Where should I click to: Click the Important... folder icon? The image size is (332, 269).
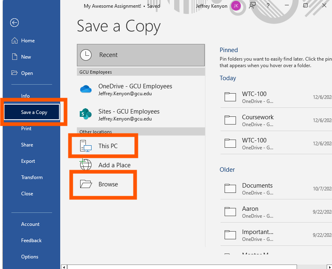click(230, 235)
